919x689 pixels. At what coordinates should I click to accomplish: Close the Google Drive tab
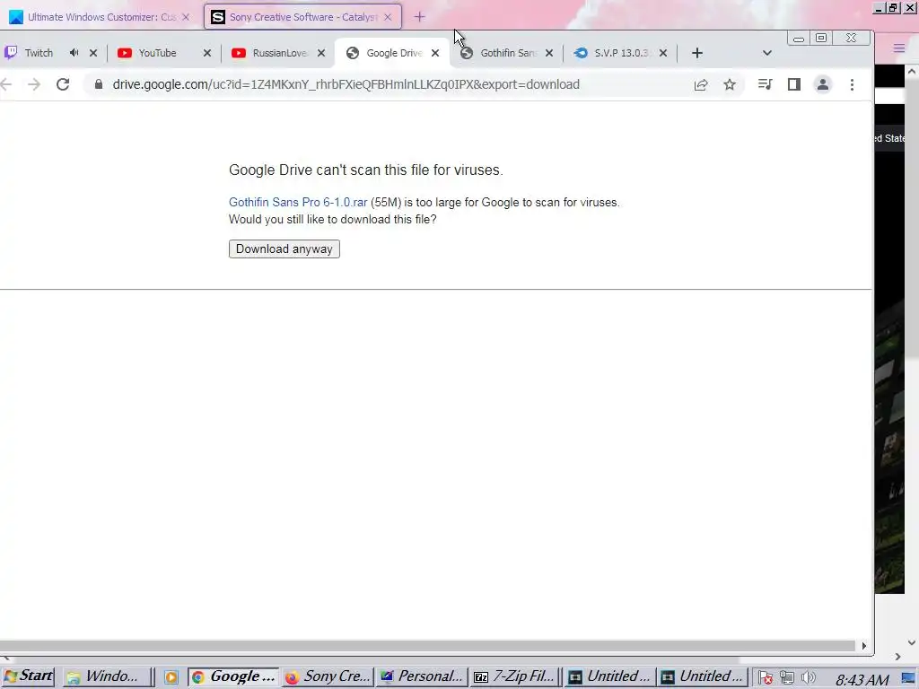(435, 53)
